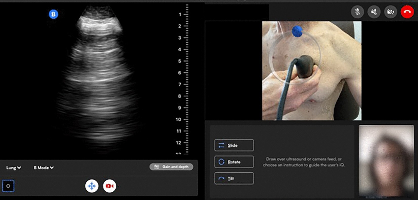Click the blurred participant video thumbnail
Image resolution: width=418 pixels, height=200 pixels.
tap(386, 161)
